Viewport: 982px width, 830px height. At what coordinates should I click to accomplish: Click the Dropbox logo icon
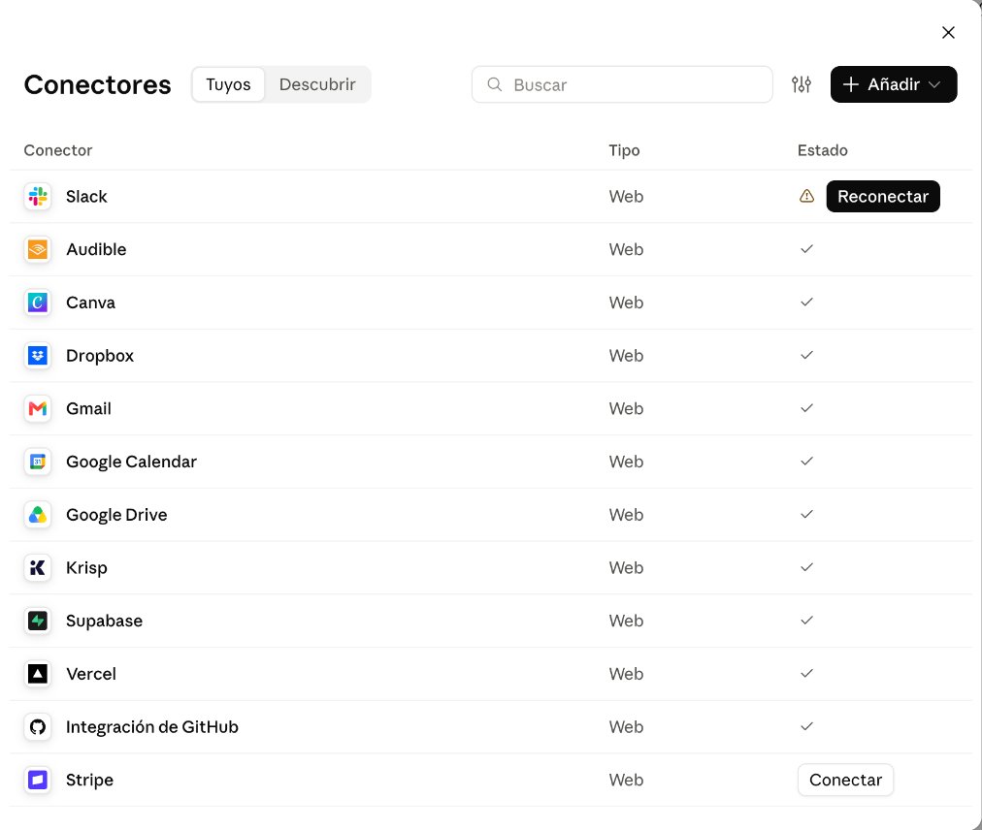(x=38, y=356)
